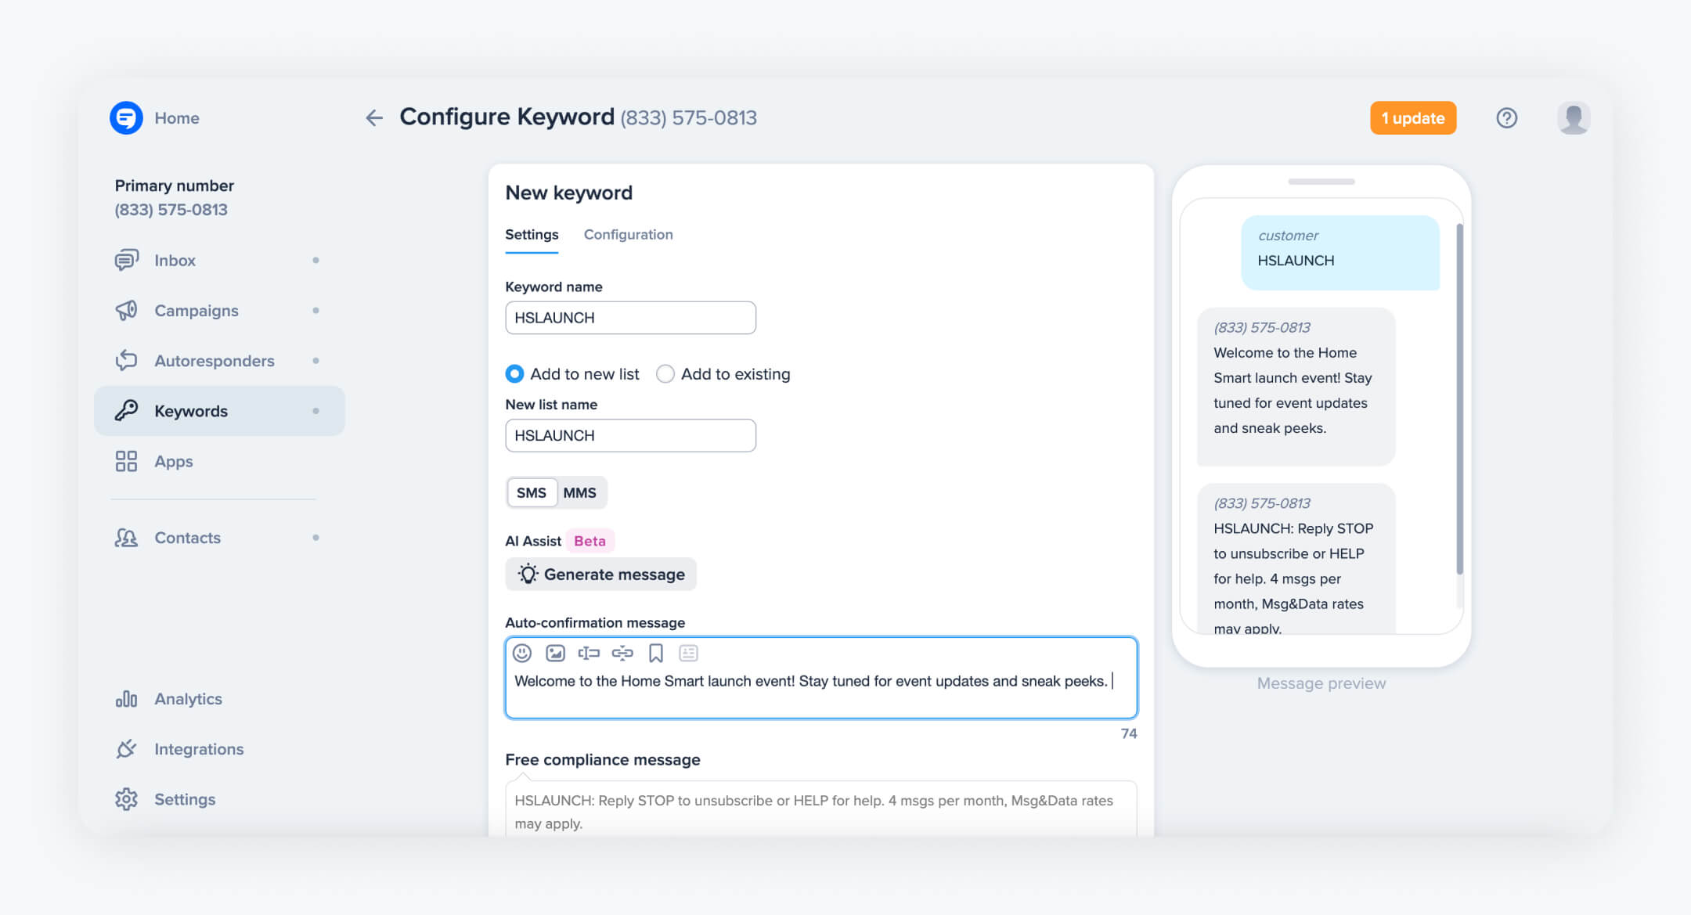Viewport: 1691px width, 915px height.
Task: Select Autoresponders from the sidebar
Action: point(215,360)
